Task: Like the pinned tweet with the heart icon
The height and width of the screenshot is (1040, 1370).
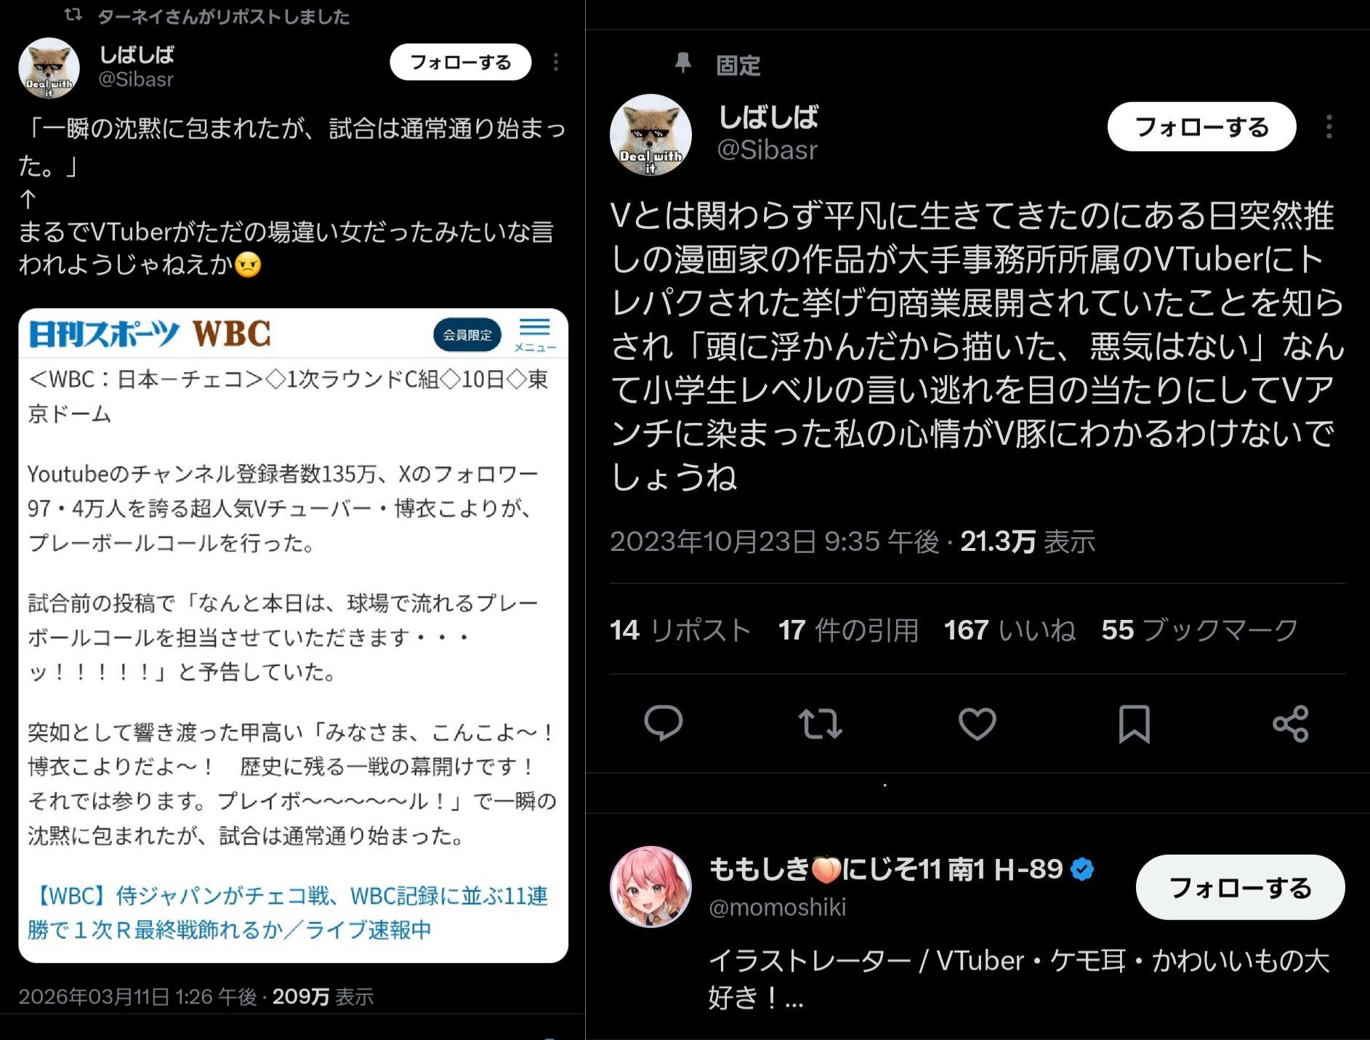Action: pos(977,724)
